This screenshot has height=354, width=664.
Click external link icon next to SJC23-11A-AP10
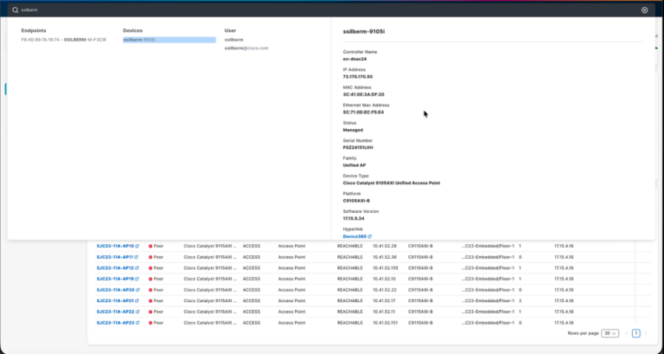[137, 246]
